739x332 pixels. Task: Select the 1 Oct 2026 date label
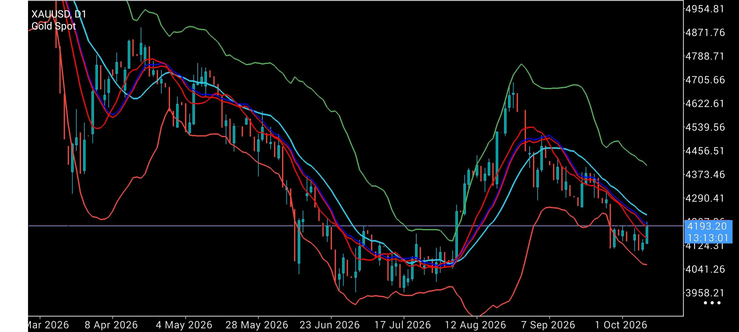[621, 325]
